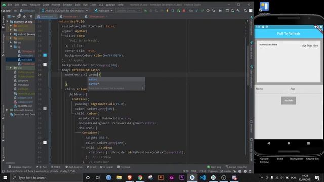Open the Database Inspector tool window
This screenshot has height=182, width=324.
pyautogui.click(x=20, y=167)
